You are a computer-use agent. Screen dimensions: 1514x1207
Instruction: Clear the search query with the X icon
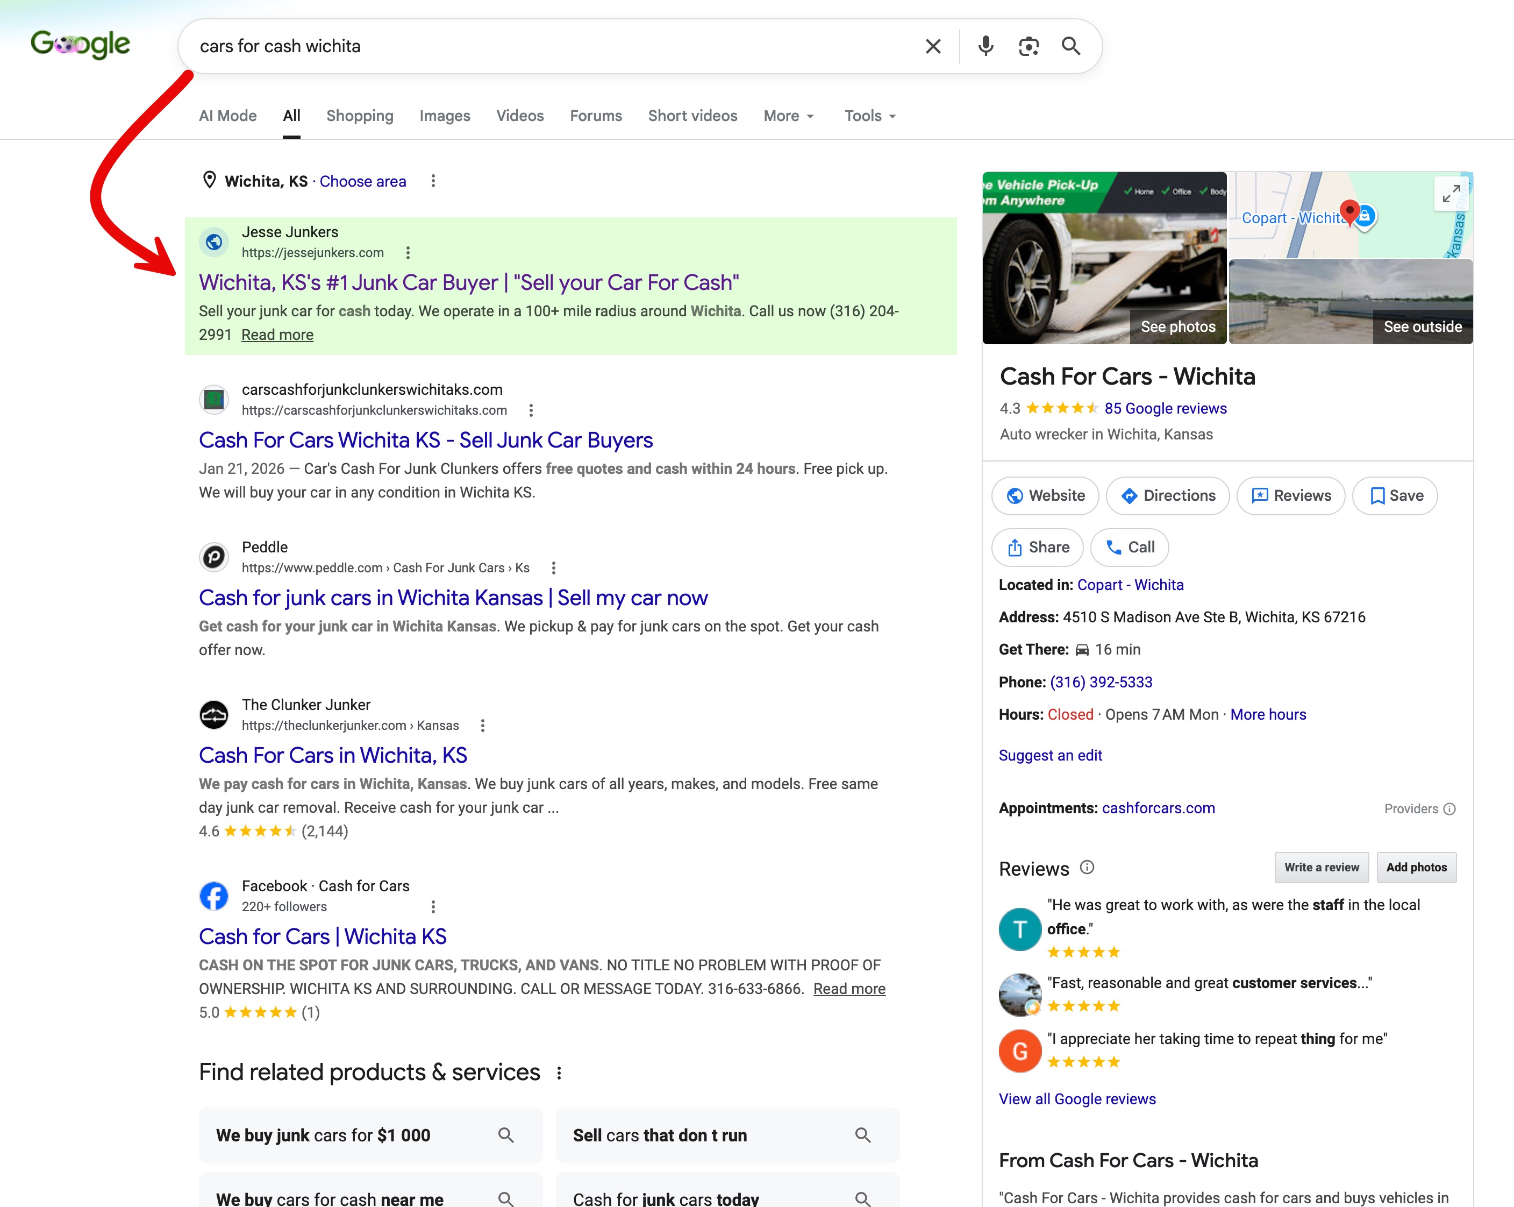pyautogui.click(x=933, y=46)
